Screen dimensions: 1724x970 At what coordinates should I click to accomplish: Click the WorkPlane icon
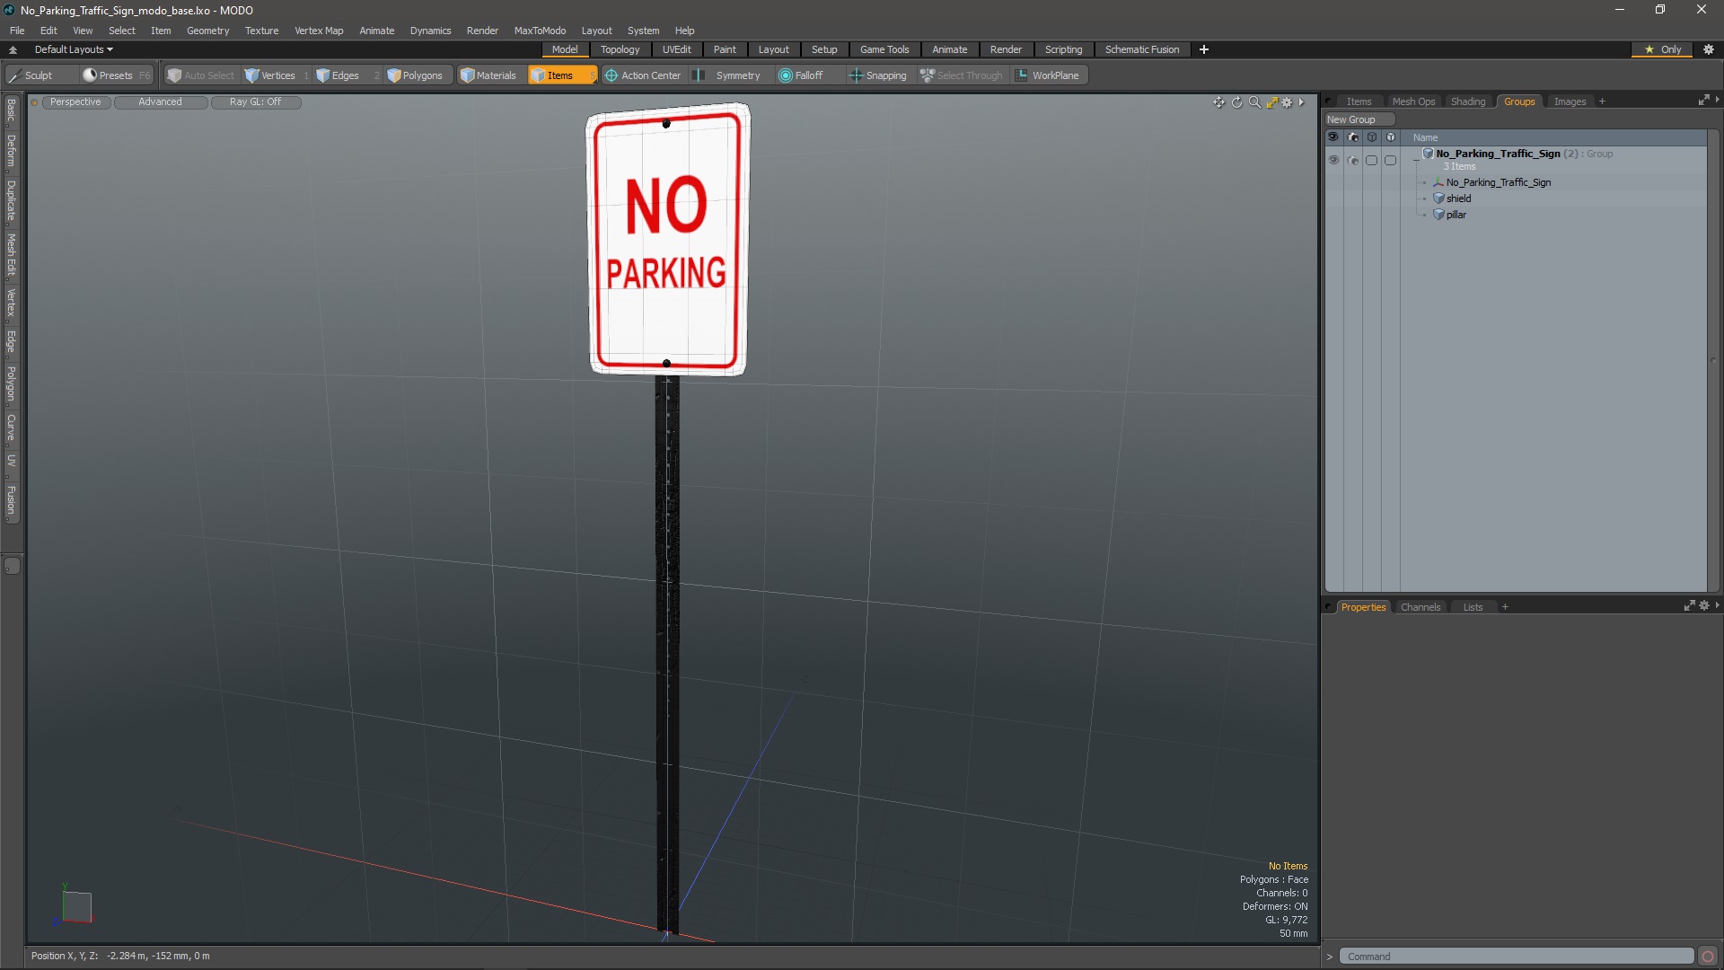pyautogui.click(x=1021, y=75)
